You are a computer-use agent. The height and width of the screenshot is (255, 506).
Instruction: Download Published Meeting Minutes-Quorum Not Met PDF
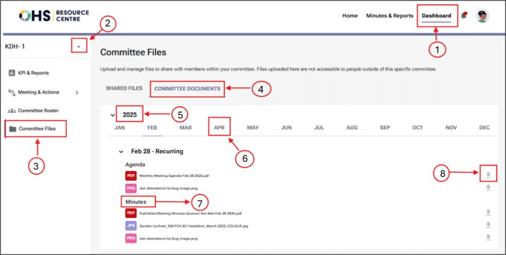(x=488, y=212)
